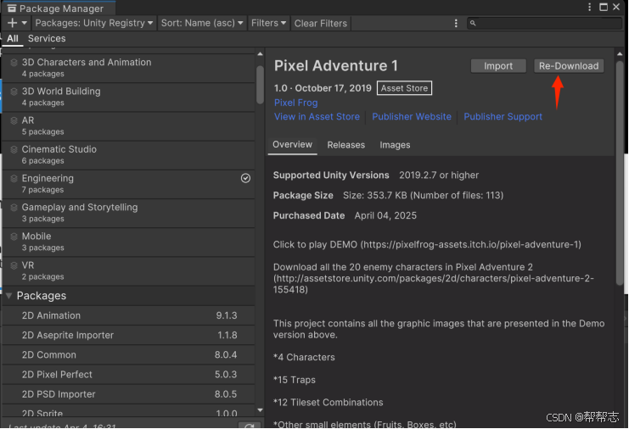629x429 pixels.
Task: Click the package list scroll up arrow
Action: point(260,53)
